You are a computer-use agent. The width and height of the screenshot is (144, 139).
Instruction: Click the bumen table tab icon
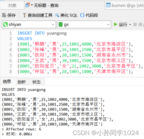(x=108, y=5)
